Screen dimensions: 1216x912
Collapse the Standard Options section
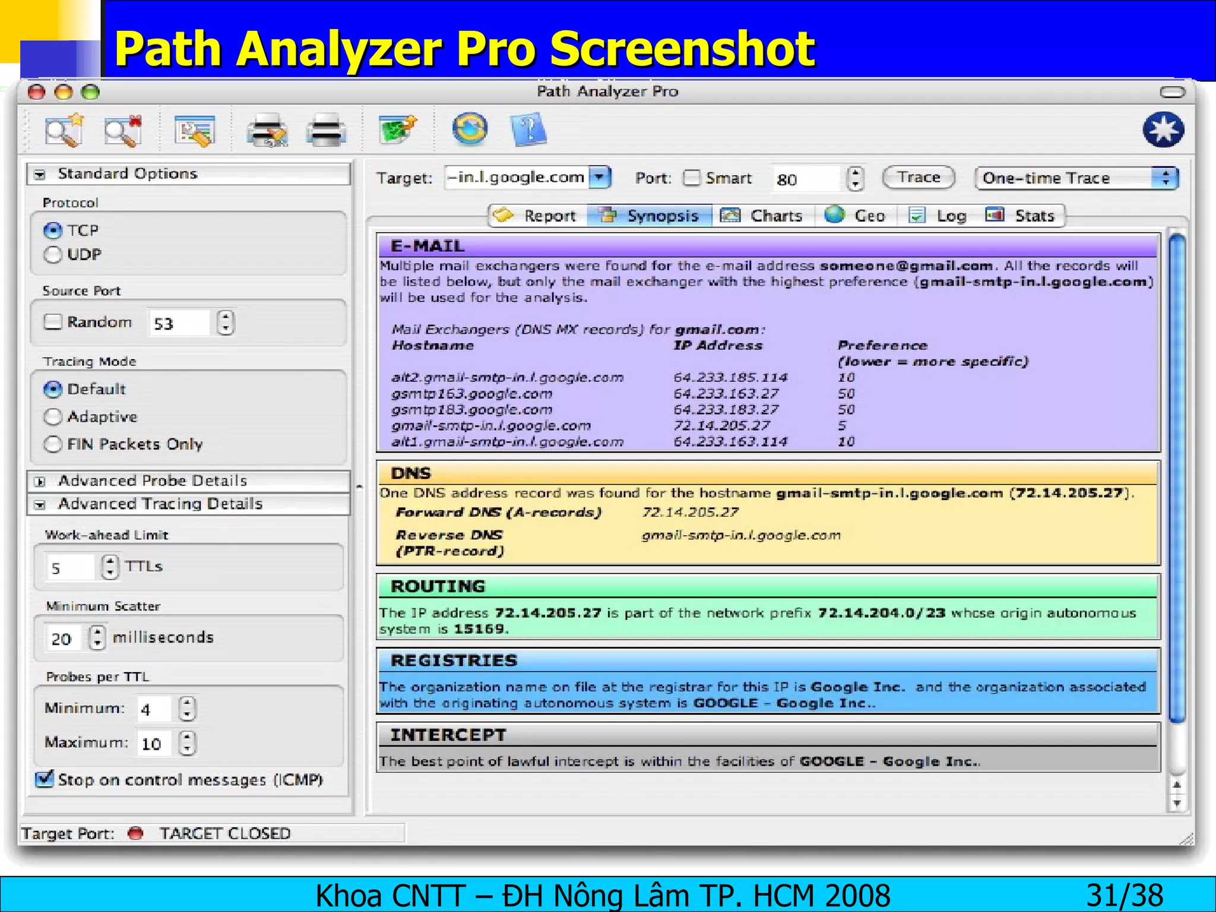[40, 175]
